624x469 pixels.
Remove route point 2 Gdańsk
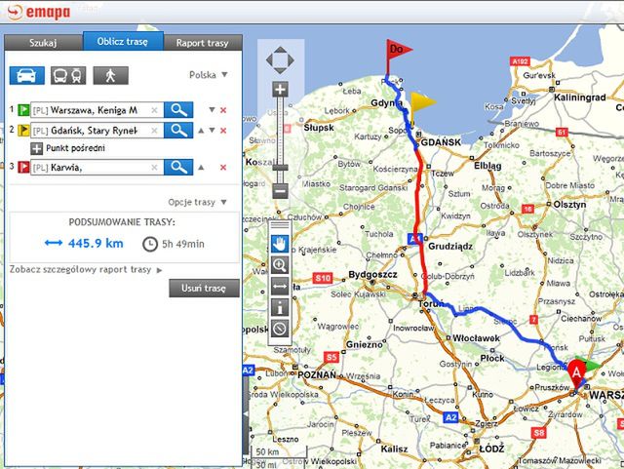[223, 131]
